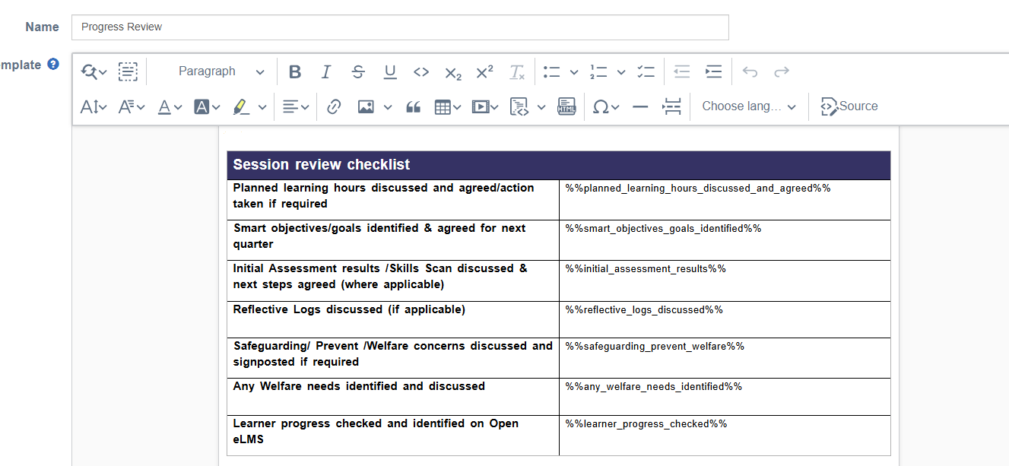Click the Name input field
The height and width of the screenshot is (466, 1009).
coord(400,27)
